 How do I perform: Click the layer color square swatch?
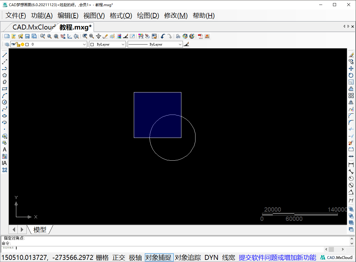27,45
